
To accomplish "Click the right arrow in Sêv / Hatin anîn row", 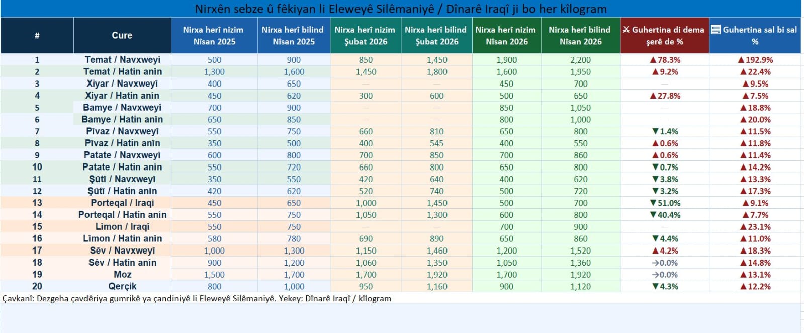I will (x=655, y=263).
